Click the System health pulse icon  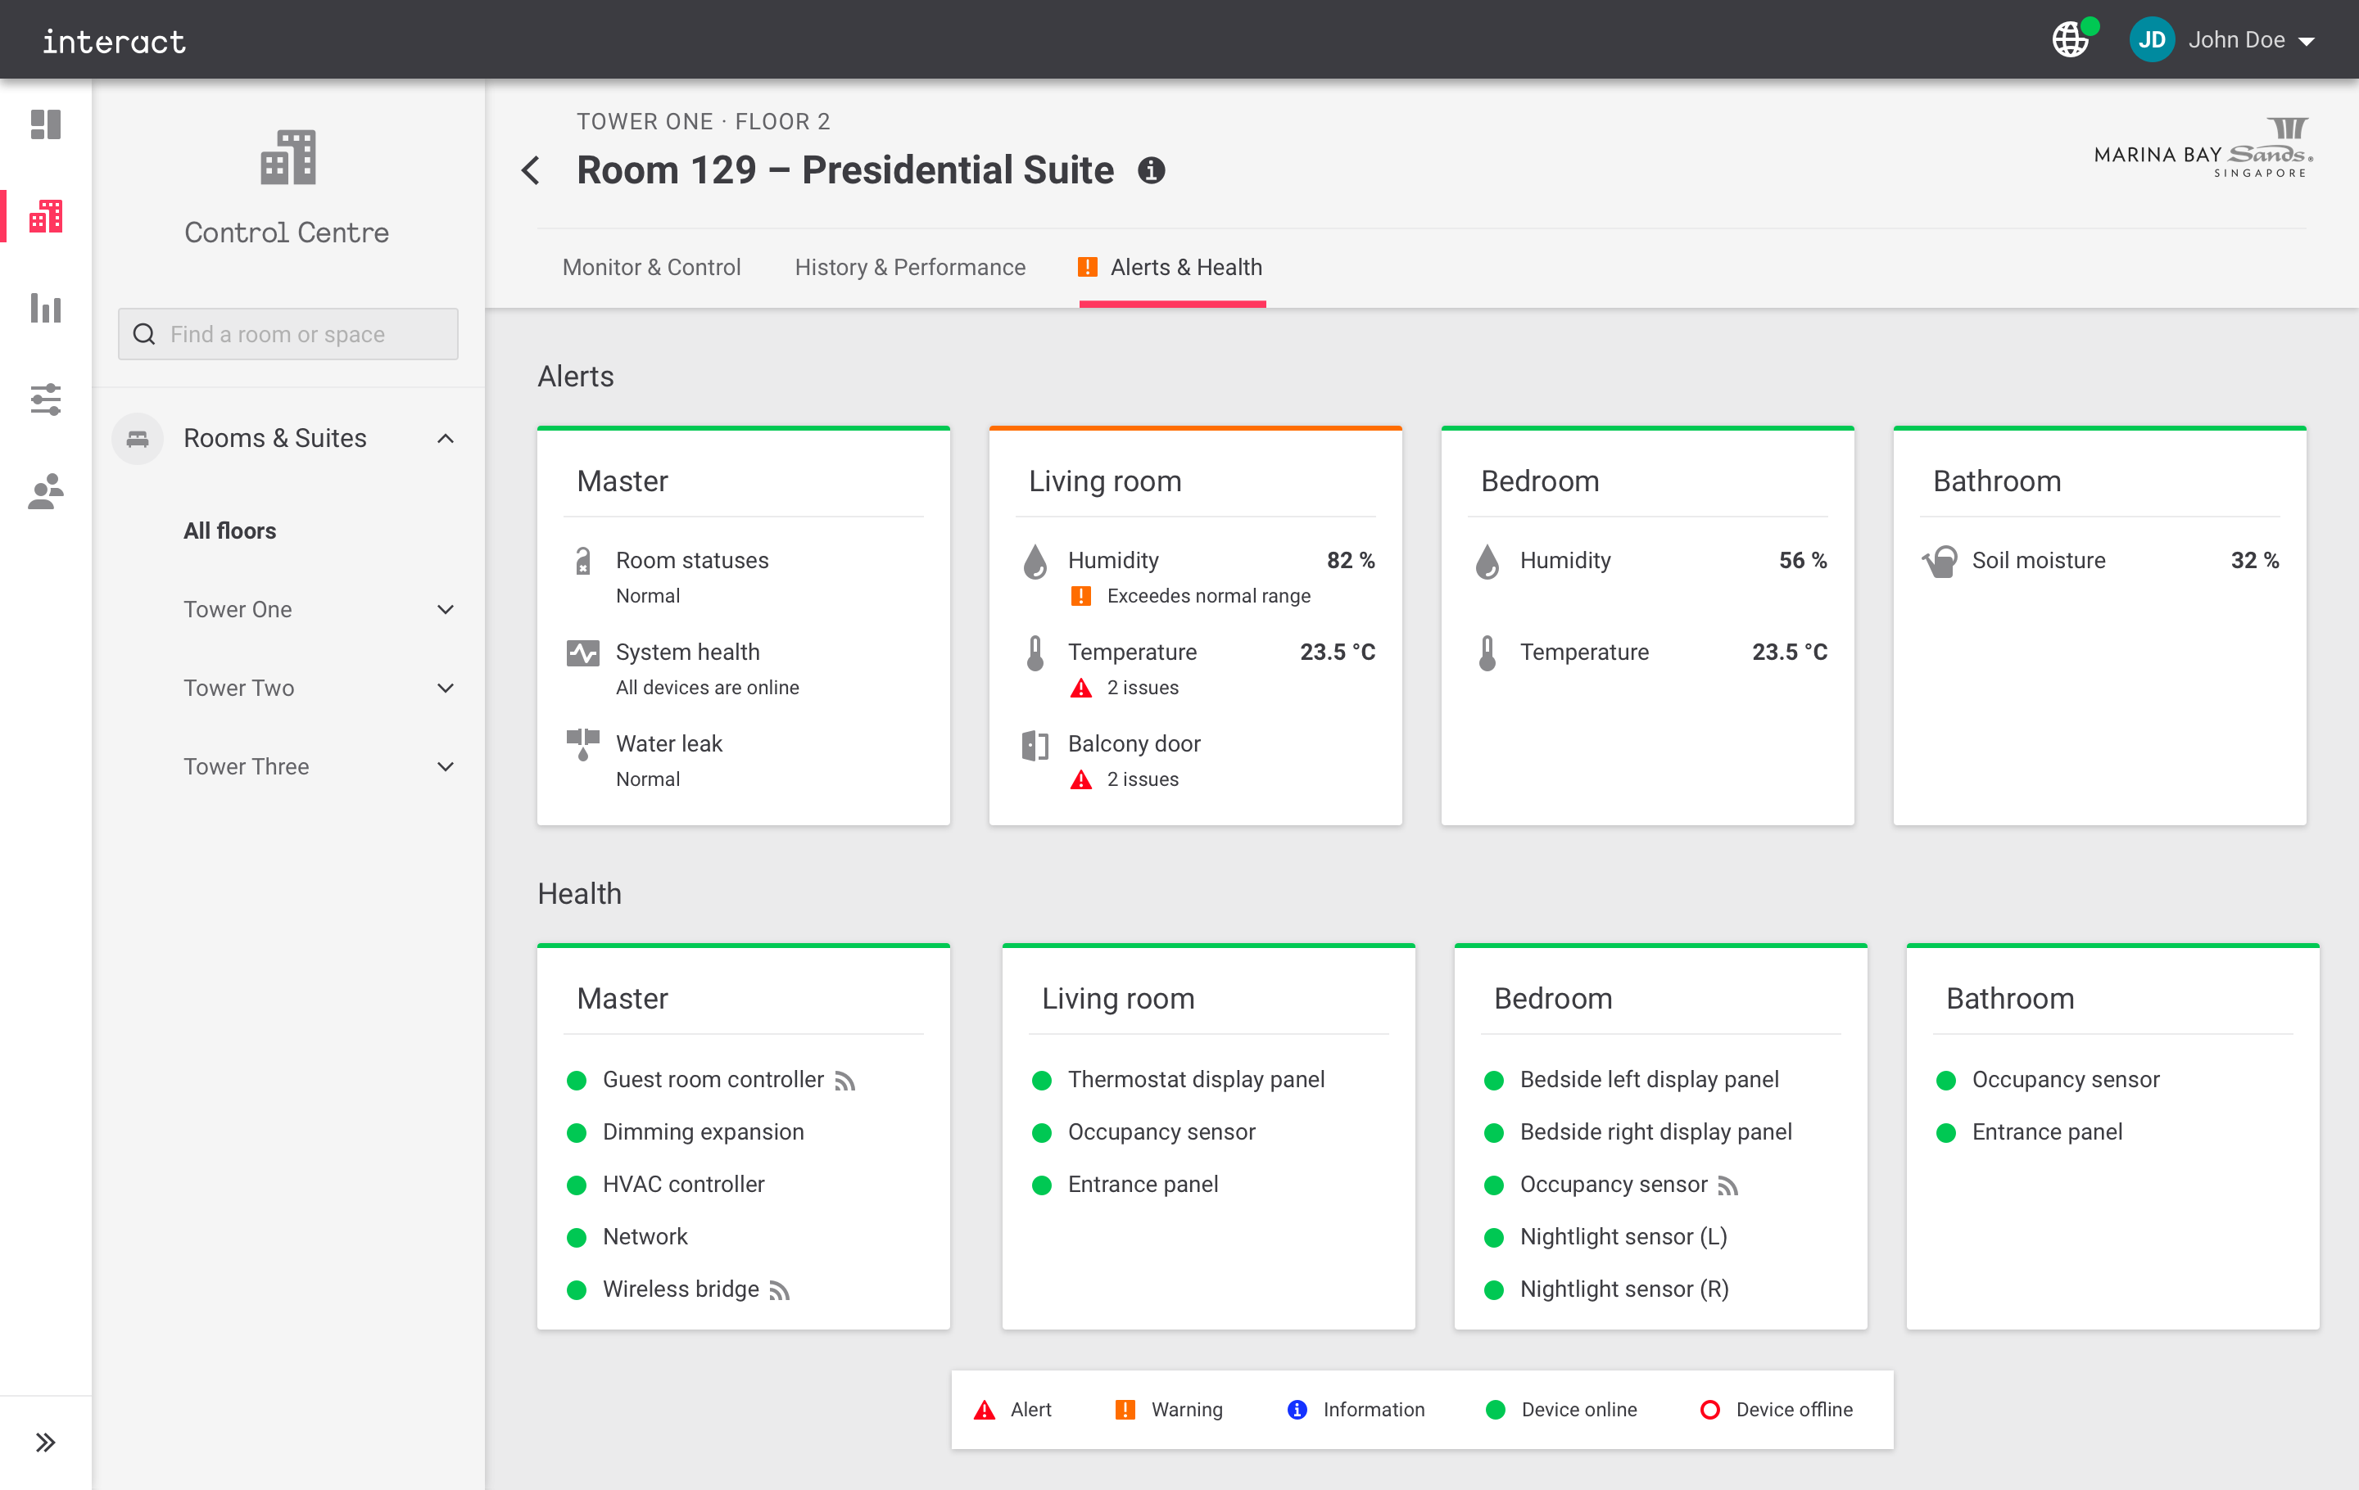[583, 652]
